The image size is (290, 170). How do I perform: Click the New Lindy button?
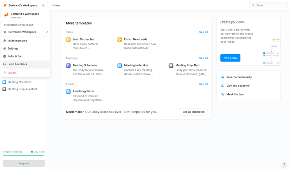pyautogui.click(x=230, y=58)
